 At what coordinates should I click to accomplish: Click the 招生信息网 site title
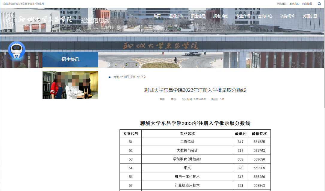[x=95, y=20]
